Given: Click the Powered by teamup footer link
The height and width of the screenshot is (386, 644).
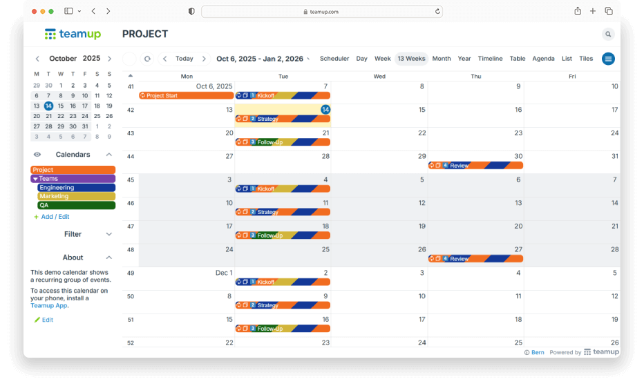Looking at the screenshot, I should tap(584, 352).
